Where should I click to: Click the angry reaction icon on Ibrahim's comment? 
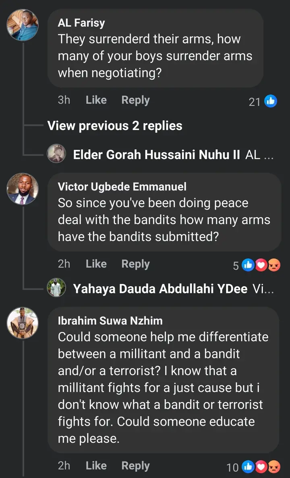[273, 467]
